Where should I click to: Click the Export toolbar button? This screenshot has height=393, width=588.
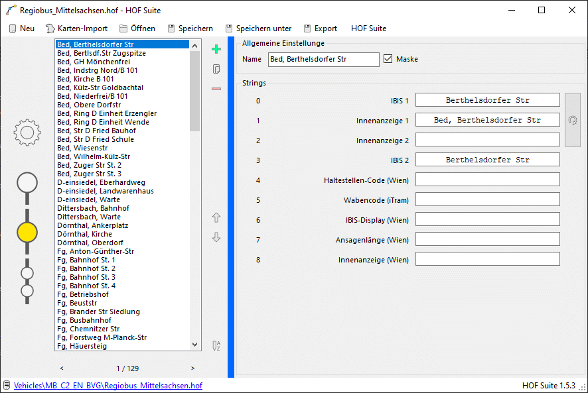click(321, 28)
